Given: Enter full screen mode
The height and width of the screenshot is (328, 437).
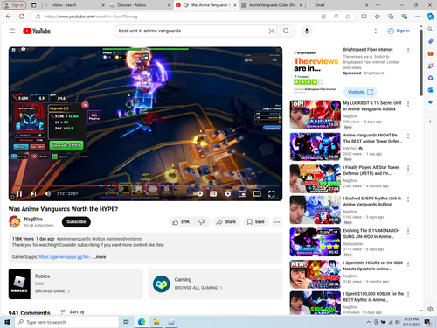Looking at the screenshot, I should pos(271,193).
